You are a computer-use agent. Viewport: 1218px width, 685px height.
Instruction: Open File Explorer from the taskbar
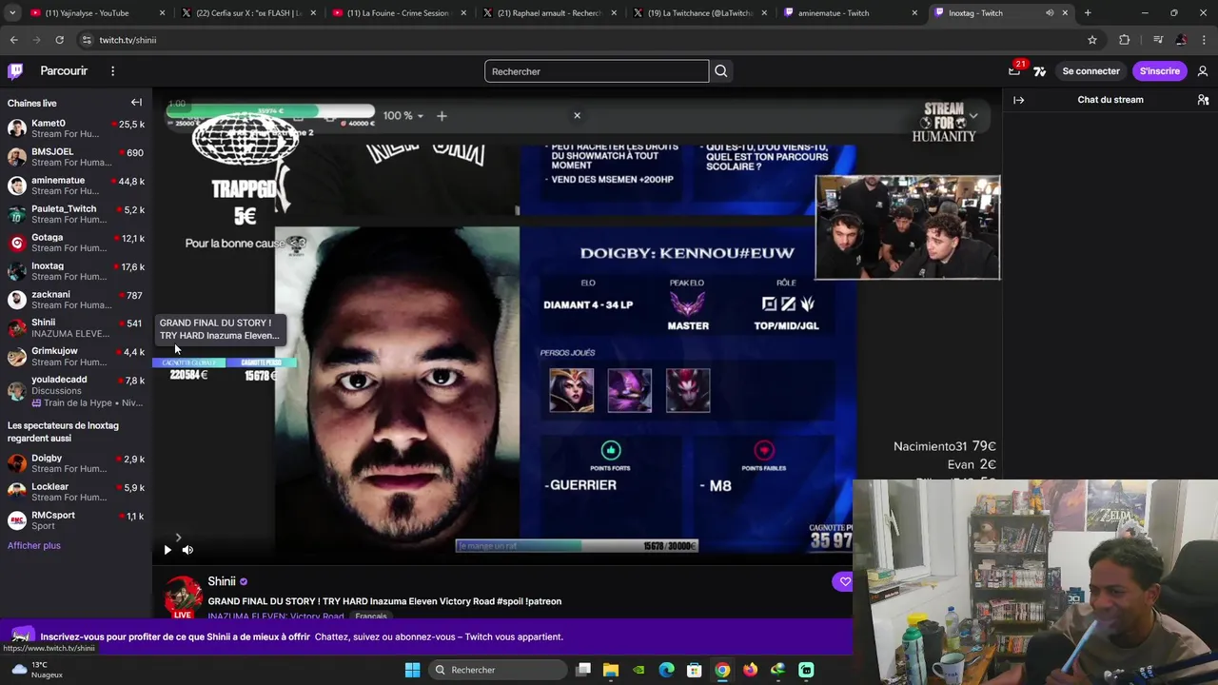611,670
